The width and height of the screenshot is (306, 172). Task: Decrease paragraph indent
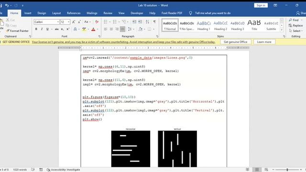(134, 22)
